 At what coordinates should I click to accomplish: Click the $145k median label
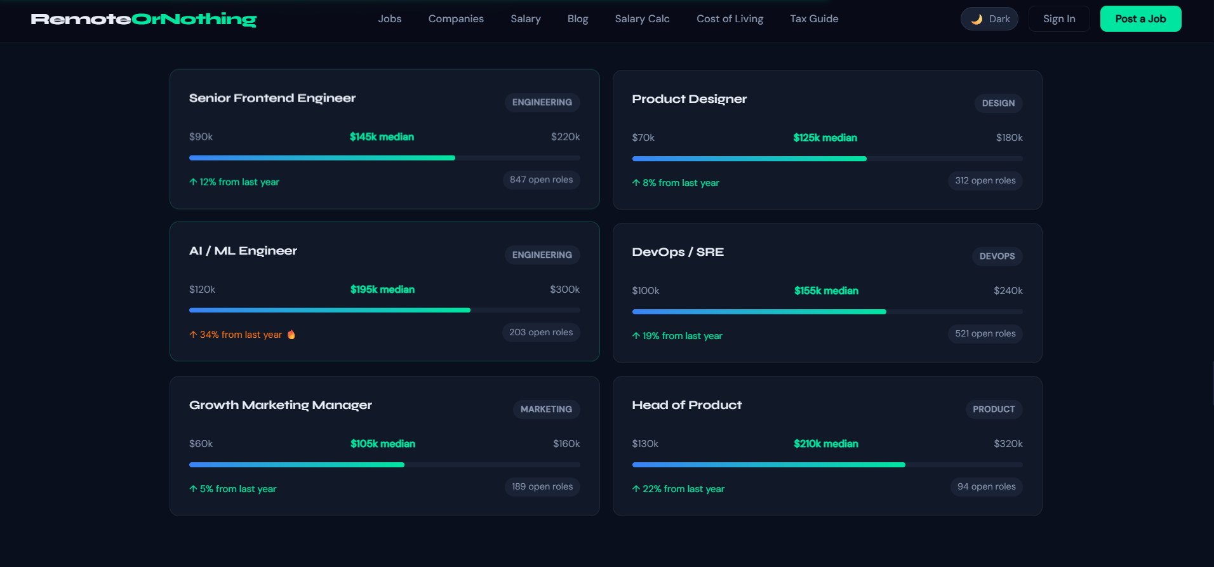pos(382,137)
